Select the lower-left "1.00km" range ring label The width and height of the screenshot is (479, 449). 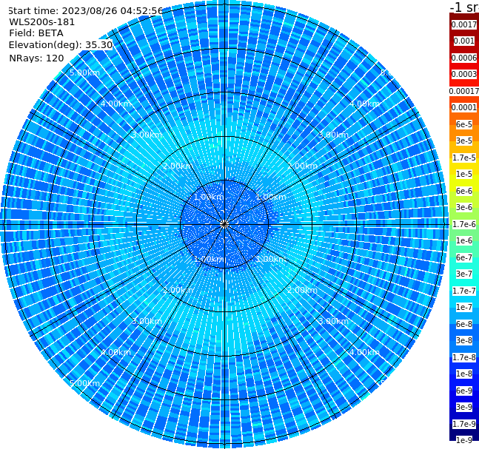[209, 259]
